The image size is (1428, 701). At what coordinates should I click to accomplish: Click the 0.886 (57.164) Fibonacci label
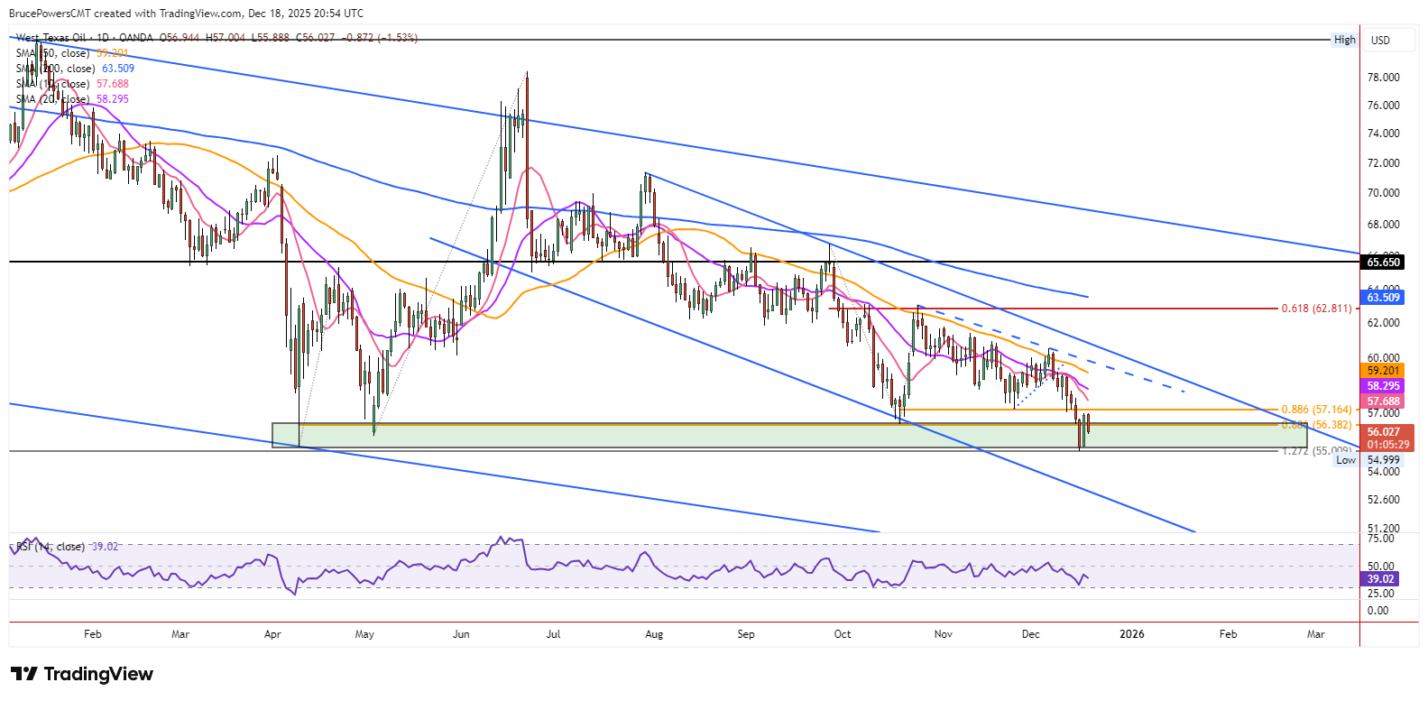[x=1316, y=410]
